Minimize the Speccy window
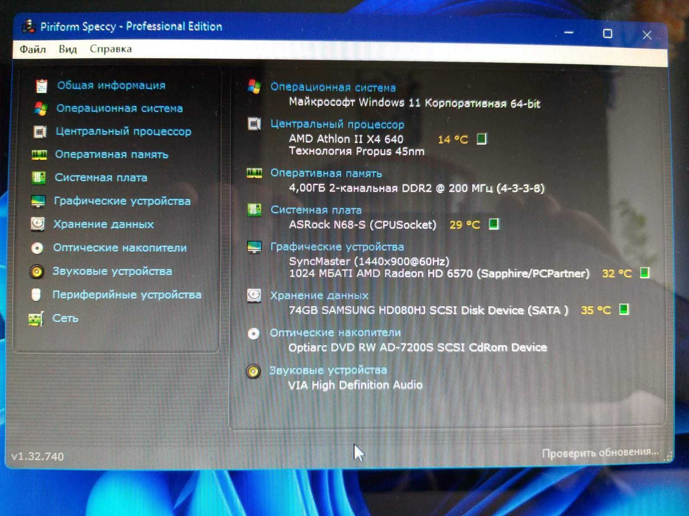689x516 pixels. [x=568, y=32]
